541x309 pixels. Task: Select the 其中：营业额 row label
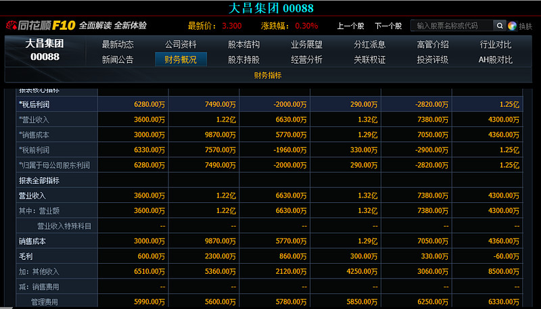[39, 211]
